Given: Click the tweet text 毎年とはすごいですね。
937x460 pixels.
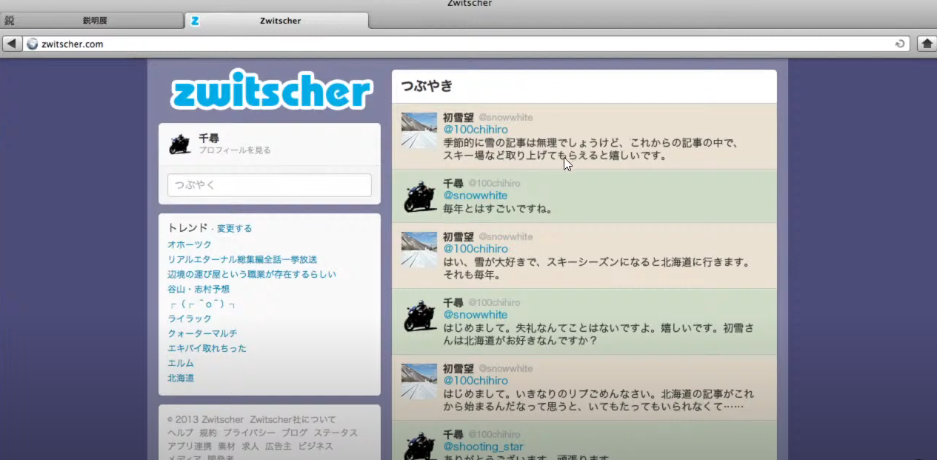Looking at the screenshot, I should click(498, 209).
